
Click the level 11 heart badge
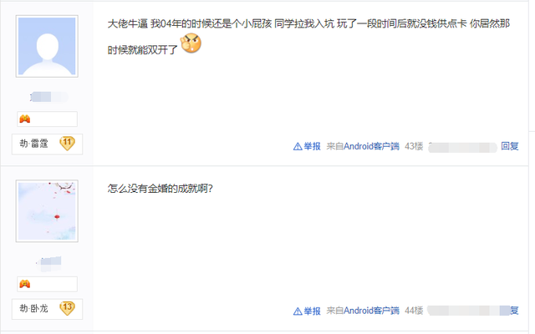(x=67, y=144)
